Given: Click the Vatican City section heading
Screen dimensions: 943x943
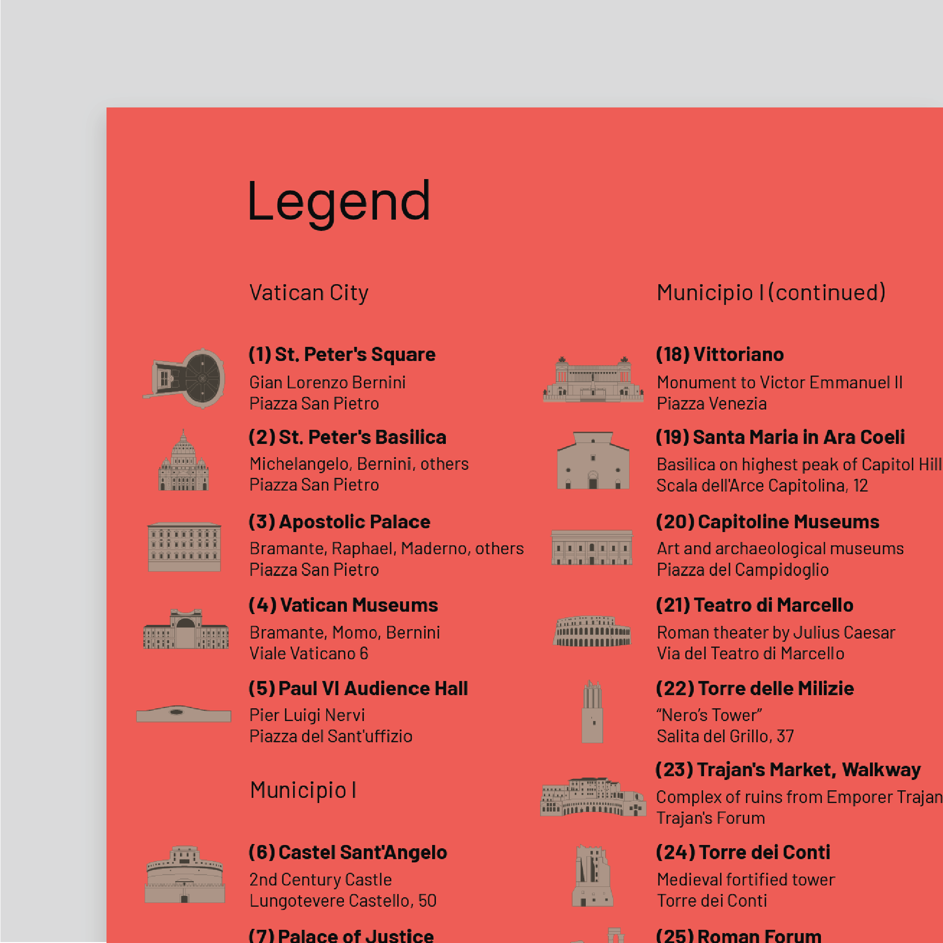Looking at the screenshot, I should pyautogui.click(x=309, y=293).
